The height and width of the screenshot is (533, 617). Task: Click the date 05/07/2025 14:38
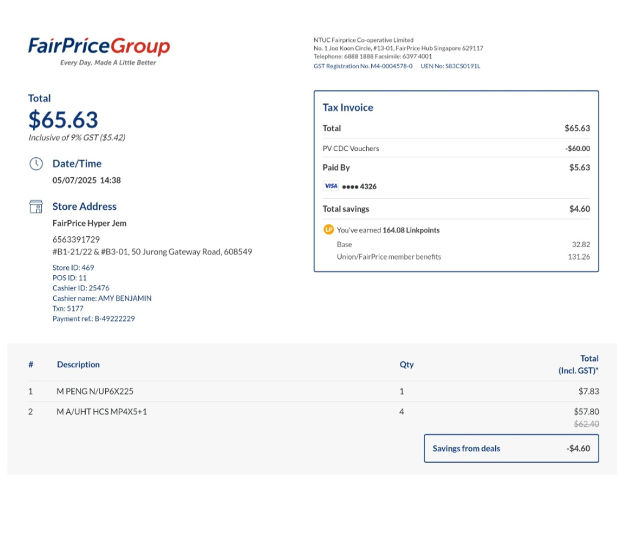coord(87,180)
